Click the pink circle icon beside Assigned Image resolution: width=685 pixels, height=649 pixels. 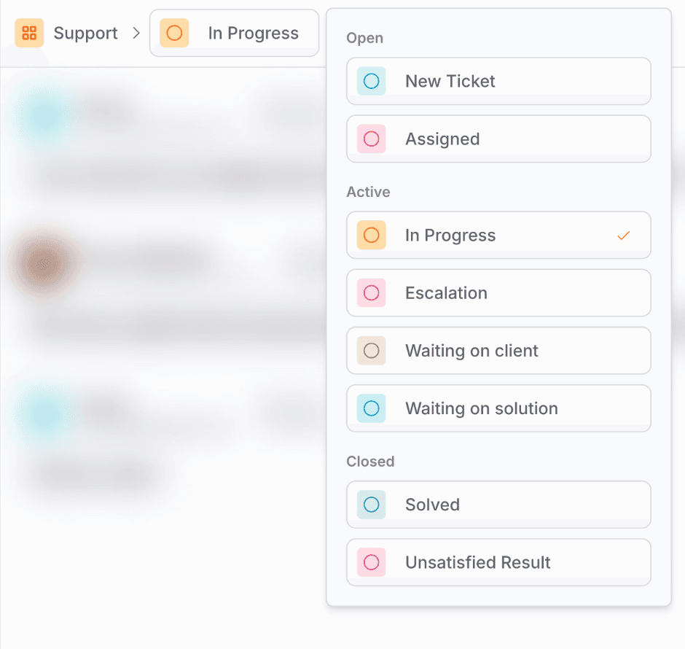371,139
